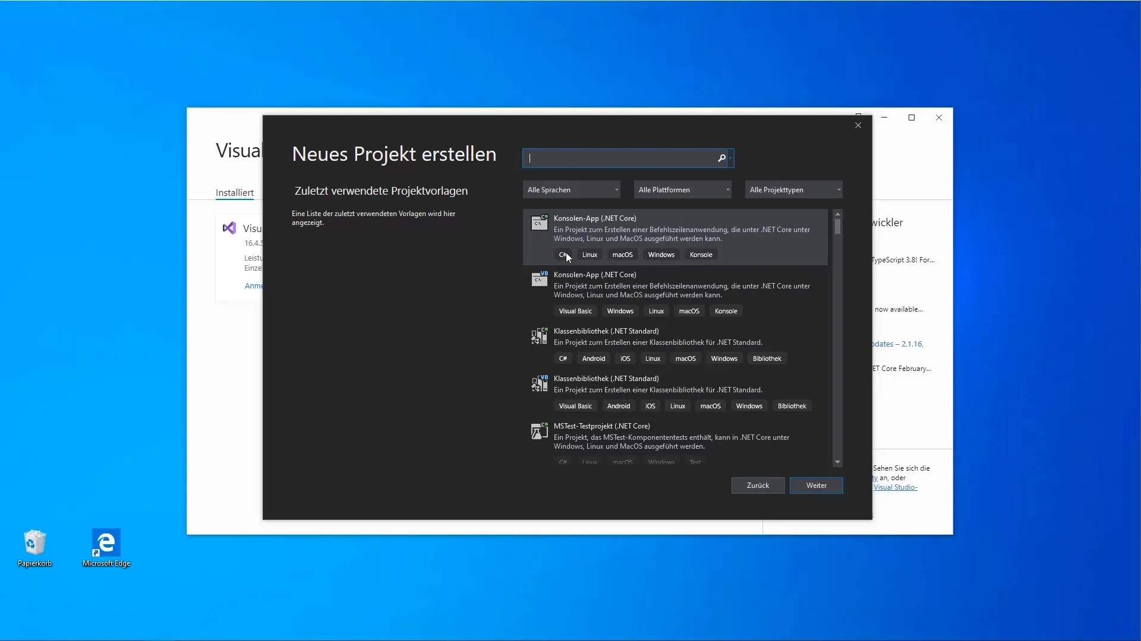This screenshot has height=641, width=1141.
Task: Click Konsole tag on C# Konsolen-App
Action: (x=701, y=255)
